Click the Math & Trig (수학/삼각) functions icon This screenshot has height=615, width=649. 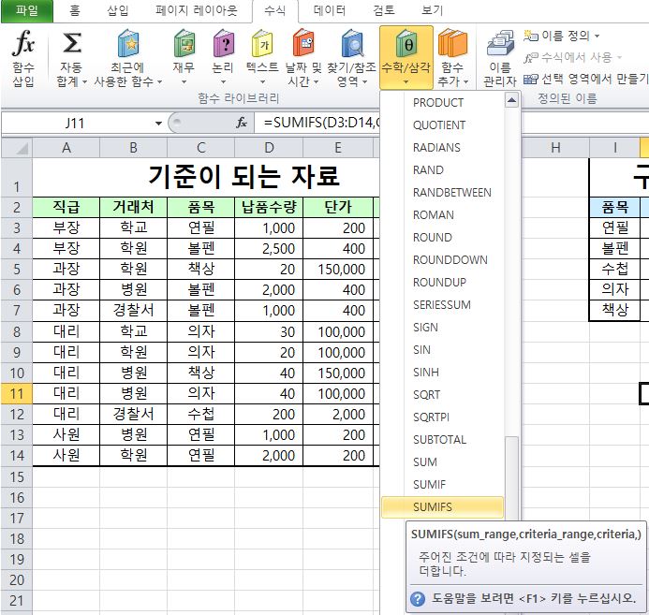point(406,43)
